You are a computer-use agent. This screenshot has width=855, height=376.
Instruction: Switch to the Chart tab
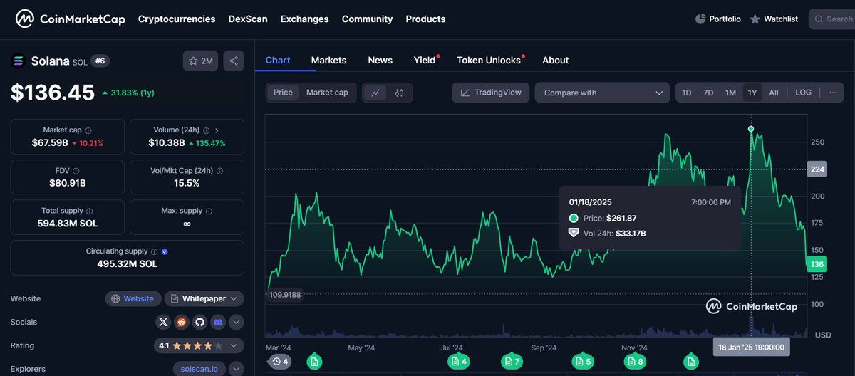point(278,61)
